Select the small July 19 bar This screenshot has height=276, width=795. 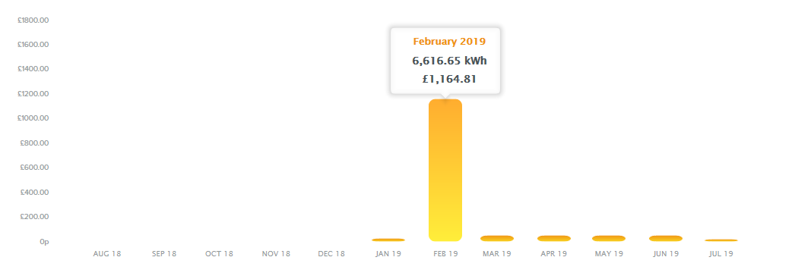coord(721,240)
